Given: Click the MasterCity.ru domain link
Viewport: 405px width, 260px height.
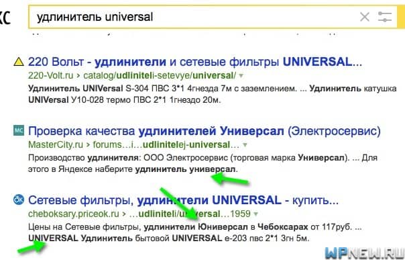Looking at the screenshot, I should pyautogui.click(x=56, y=144).
